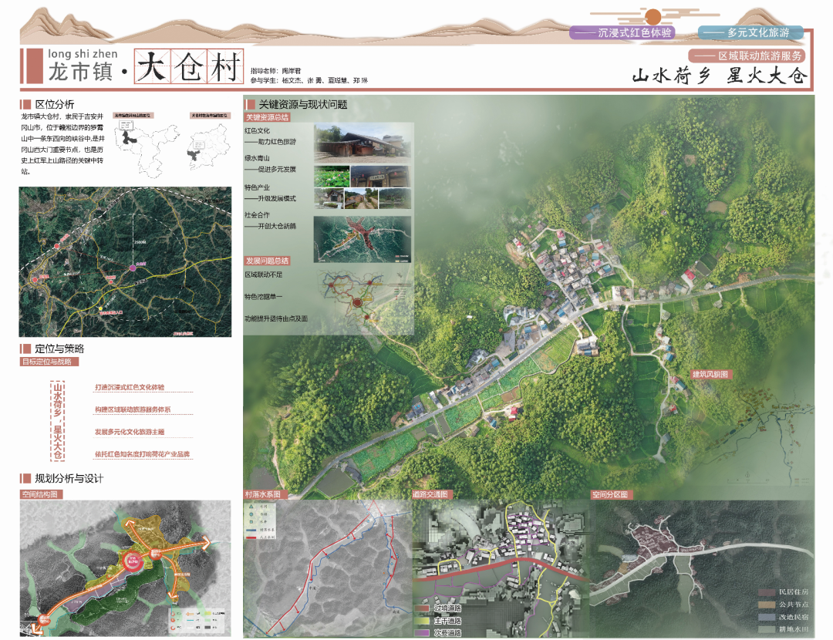833x640 pixels.
Task: Click the purple 沉浸式红色体验 banner
Action: 622,33
